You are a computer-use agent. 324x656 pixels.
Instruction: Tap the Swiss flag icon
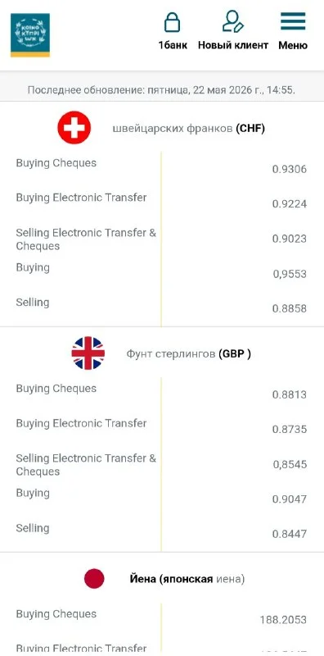(74, 128)
